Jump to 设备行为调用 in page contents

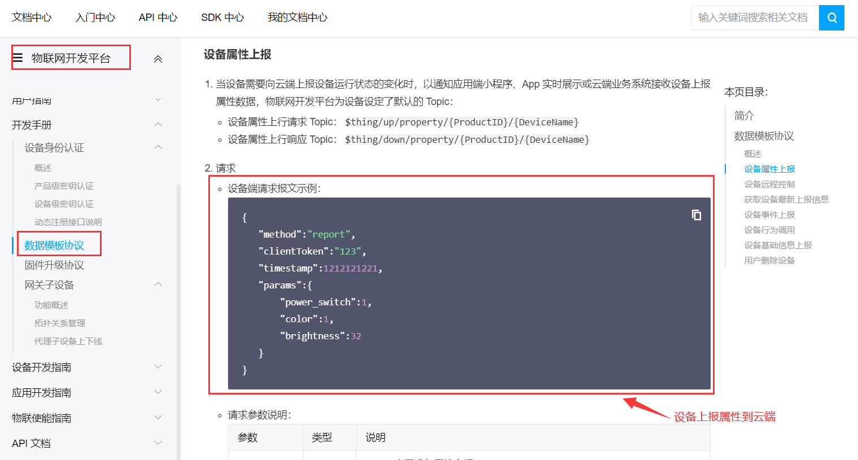(769, 230)
